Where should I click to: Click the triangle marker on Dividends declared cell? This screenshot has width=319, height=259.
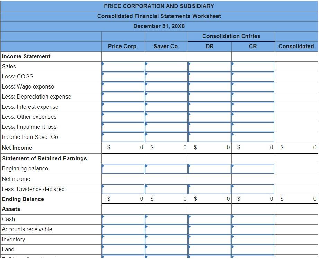click(x=103, y=187)
